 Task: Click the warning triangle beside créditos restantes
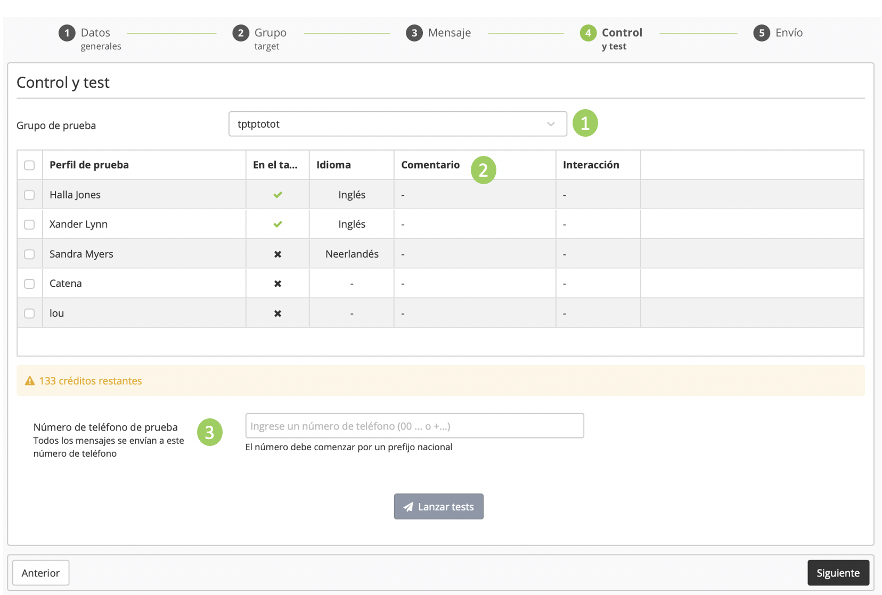(x=30, y=381)
